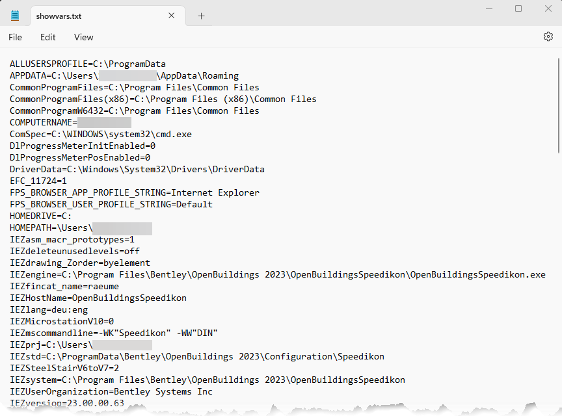Viewport: 562px width, 416px height.
Task: Maximize the Notepad window
Action: [x=518, y=8]
